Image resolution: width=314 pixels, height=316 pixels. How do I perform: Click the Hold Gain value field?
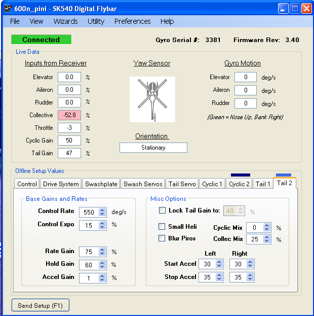point(89,265)
